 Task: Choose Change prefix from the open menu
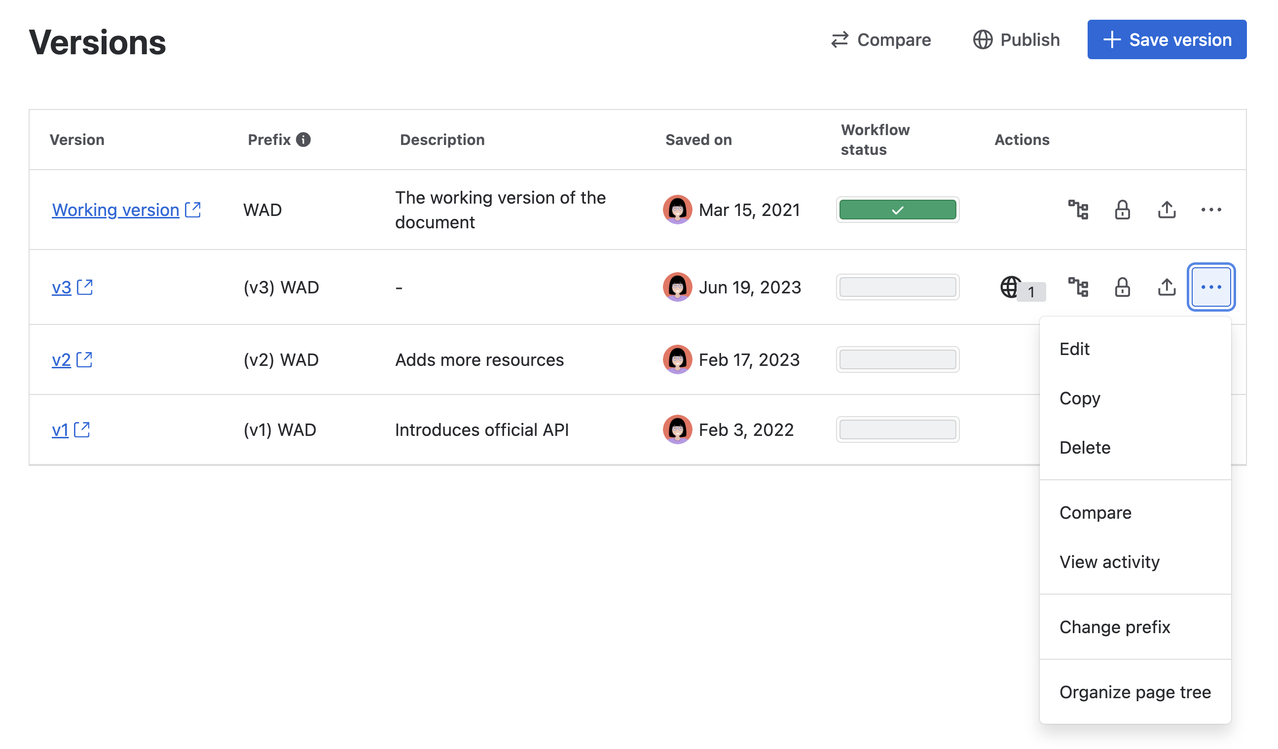pyautogui.click(x=1115, y=627)
